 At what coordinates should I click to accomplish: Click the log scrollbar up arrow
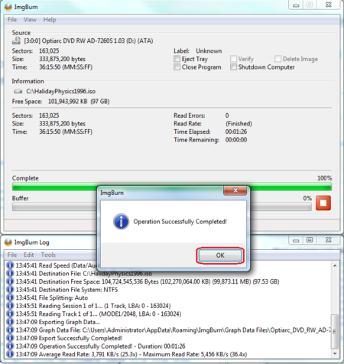(335, 265)
